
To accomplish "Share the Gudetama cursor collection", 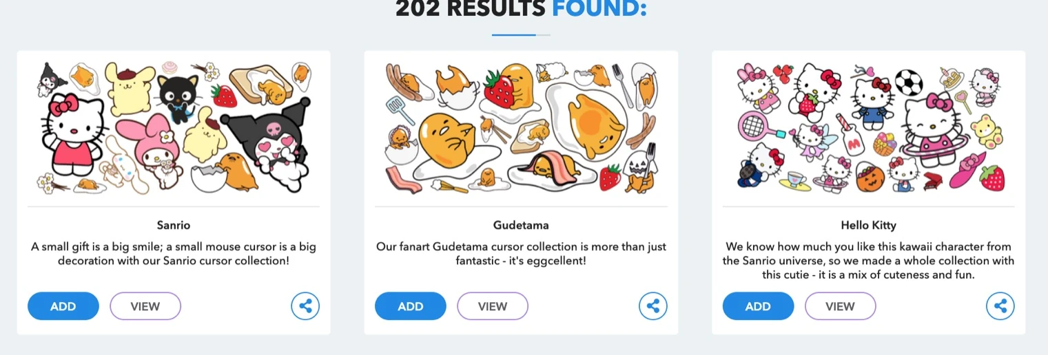I will (653, 306).
